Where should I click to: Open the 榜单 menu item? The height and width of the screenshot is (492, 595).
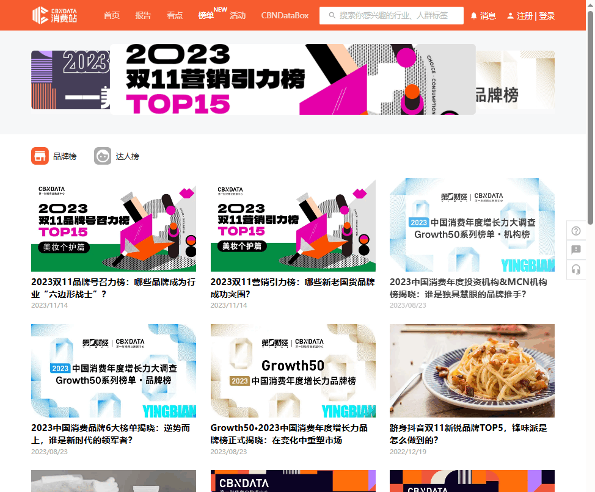coord(206,15)
